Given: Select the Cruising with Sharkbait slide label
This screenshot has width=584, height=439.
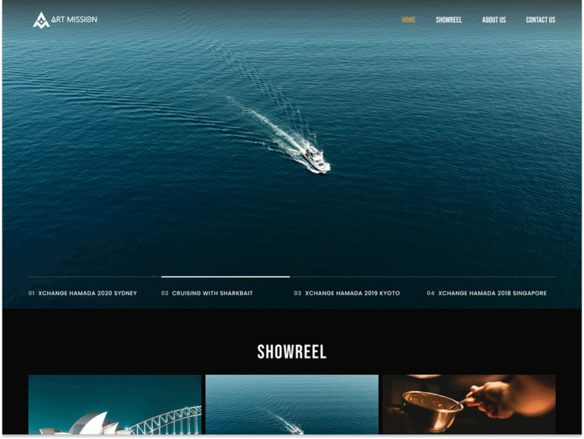Looking at the screenshot, I should coord(212,293).
